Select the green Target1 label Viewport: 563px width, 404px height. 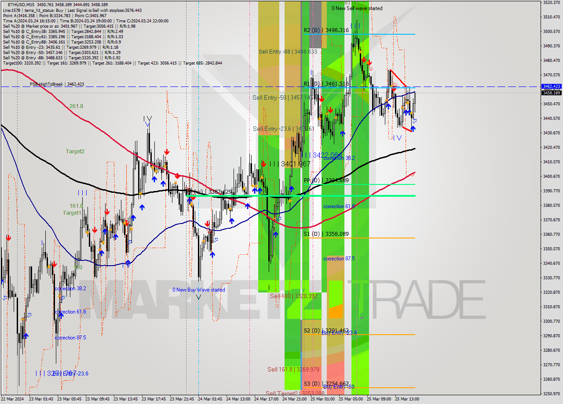(72, 213)
